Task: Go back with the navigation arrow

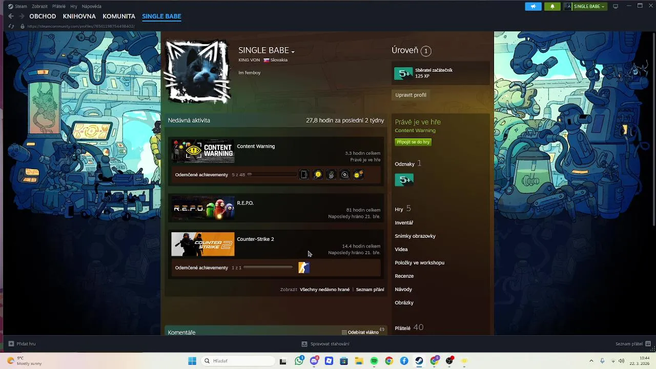Action: [x=11, y=16]
